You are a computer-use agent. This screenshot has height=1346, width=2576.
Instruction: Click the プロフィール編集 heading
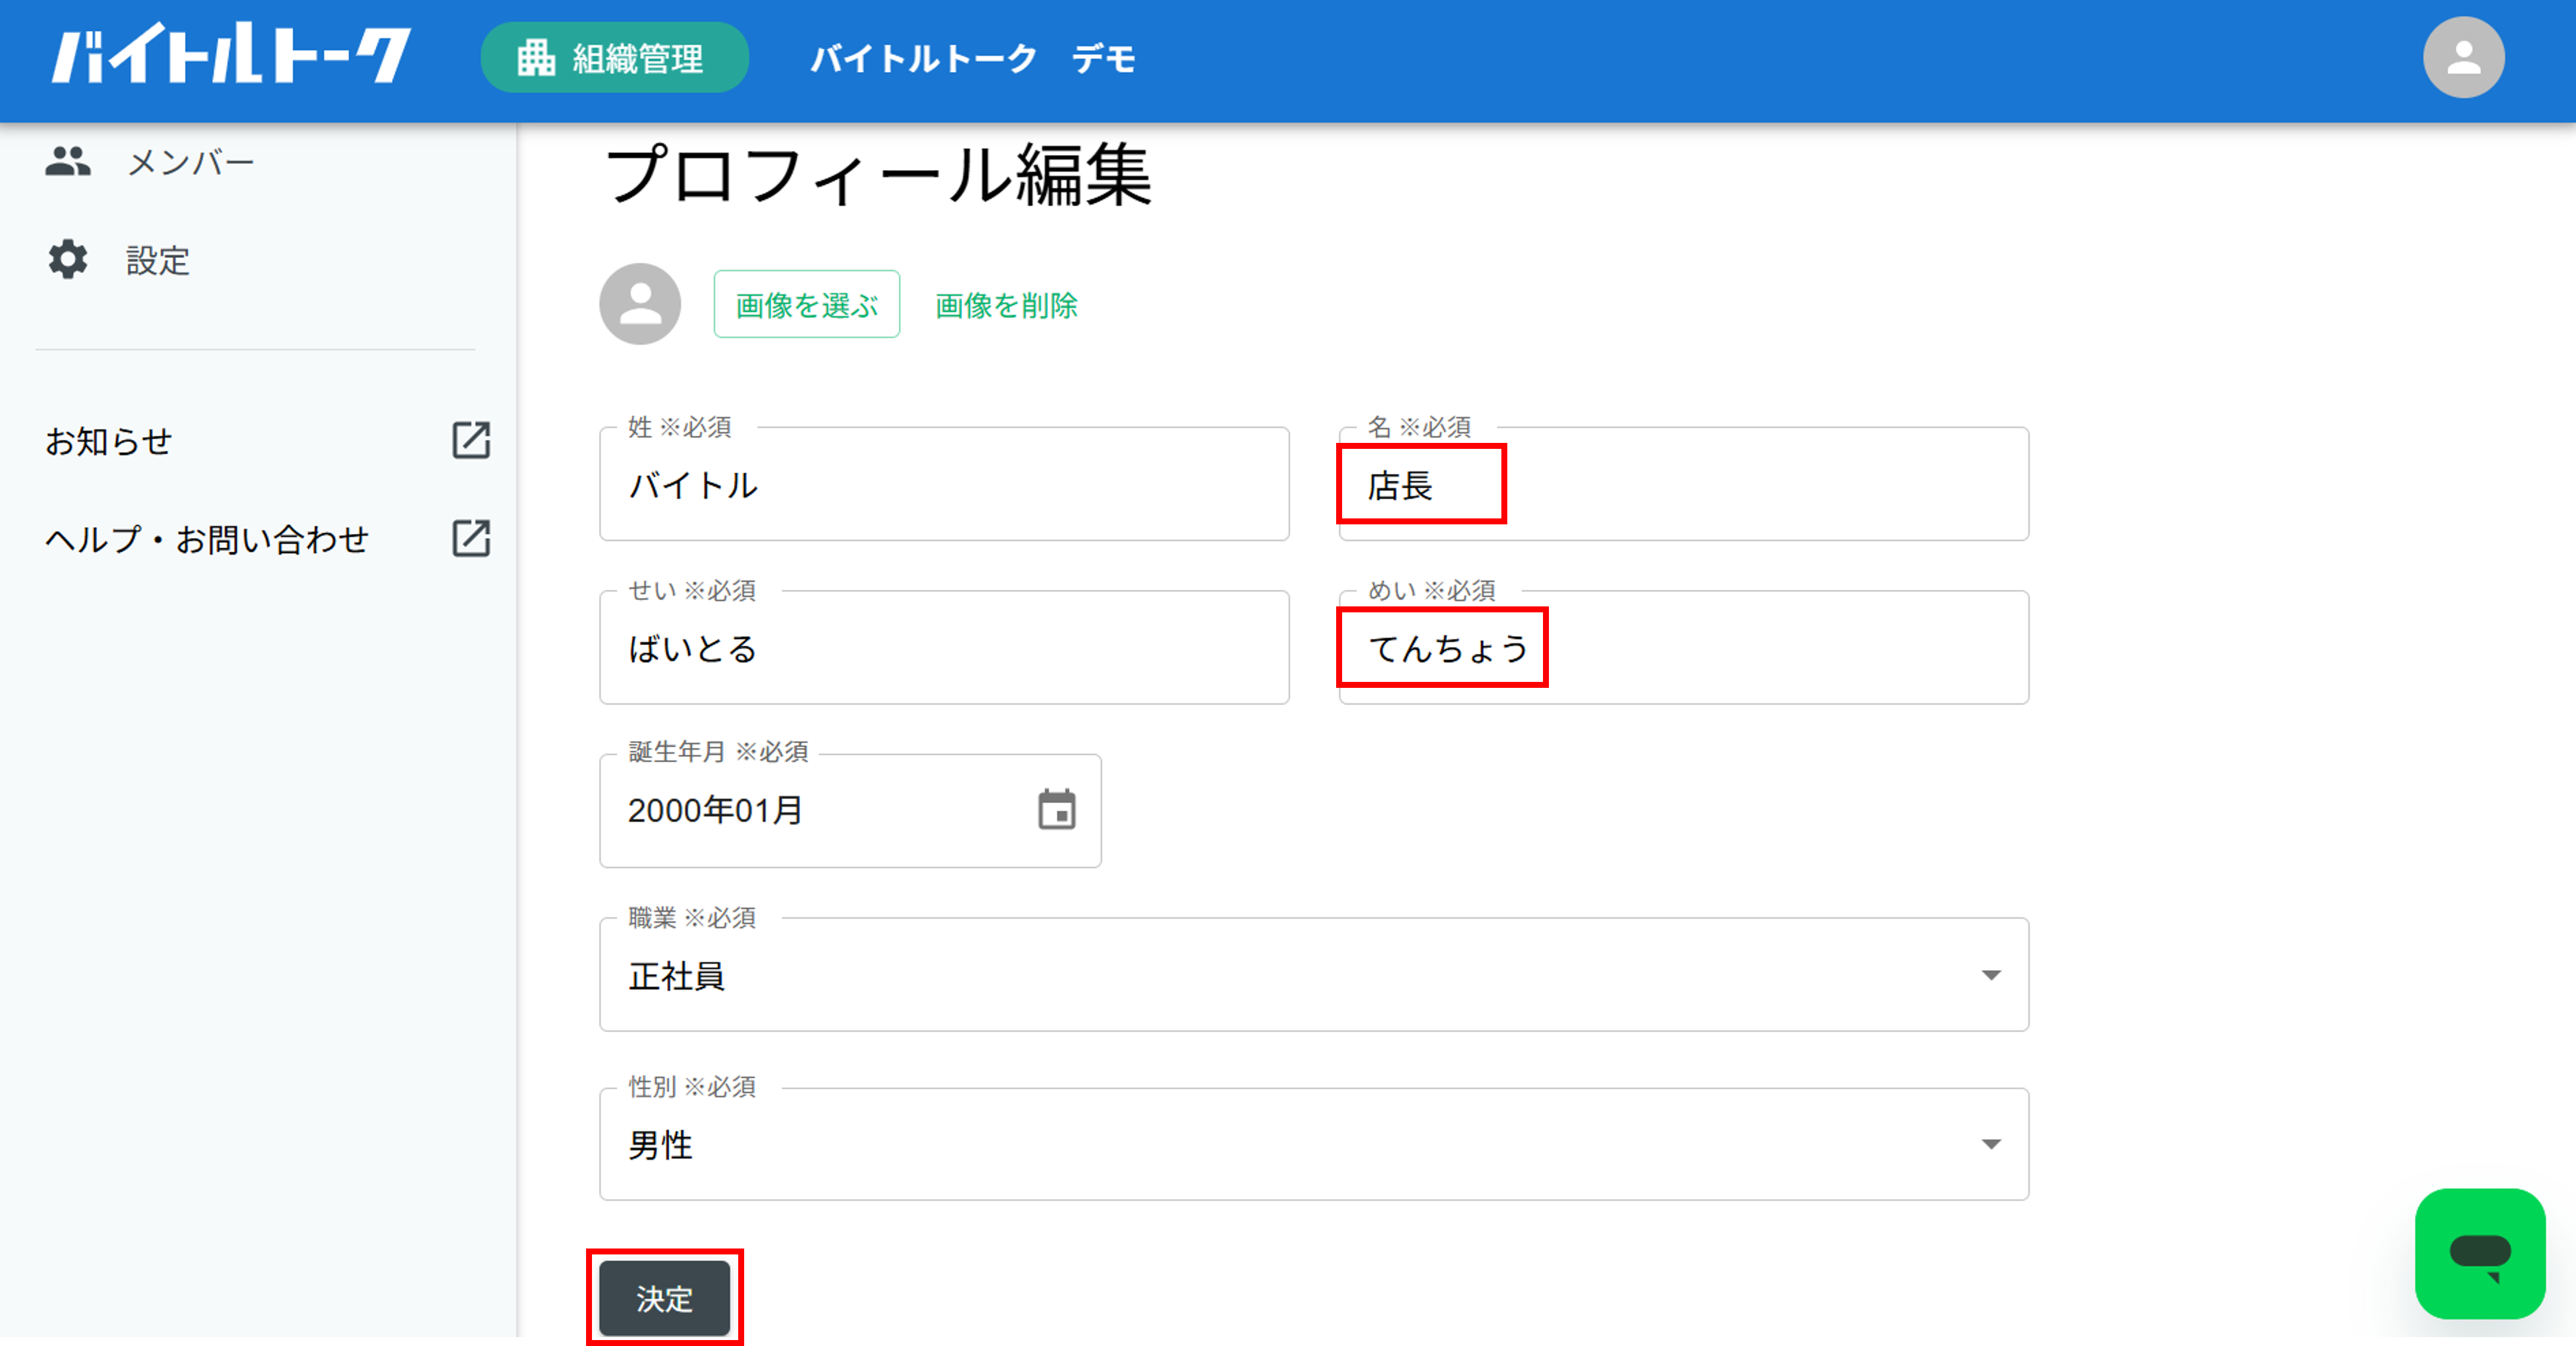pyautogui.click(x=878, y=175)
